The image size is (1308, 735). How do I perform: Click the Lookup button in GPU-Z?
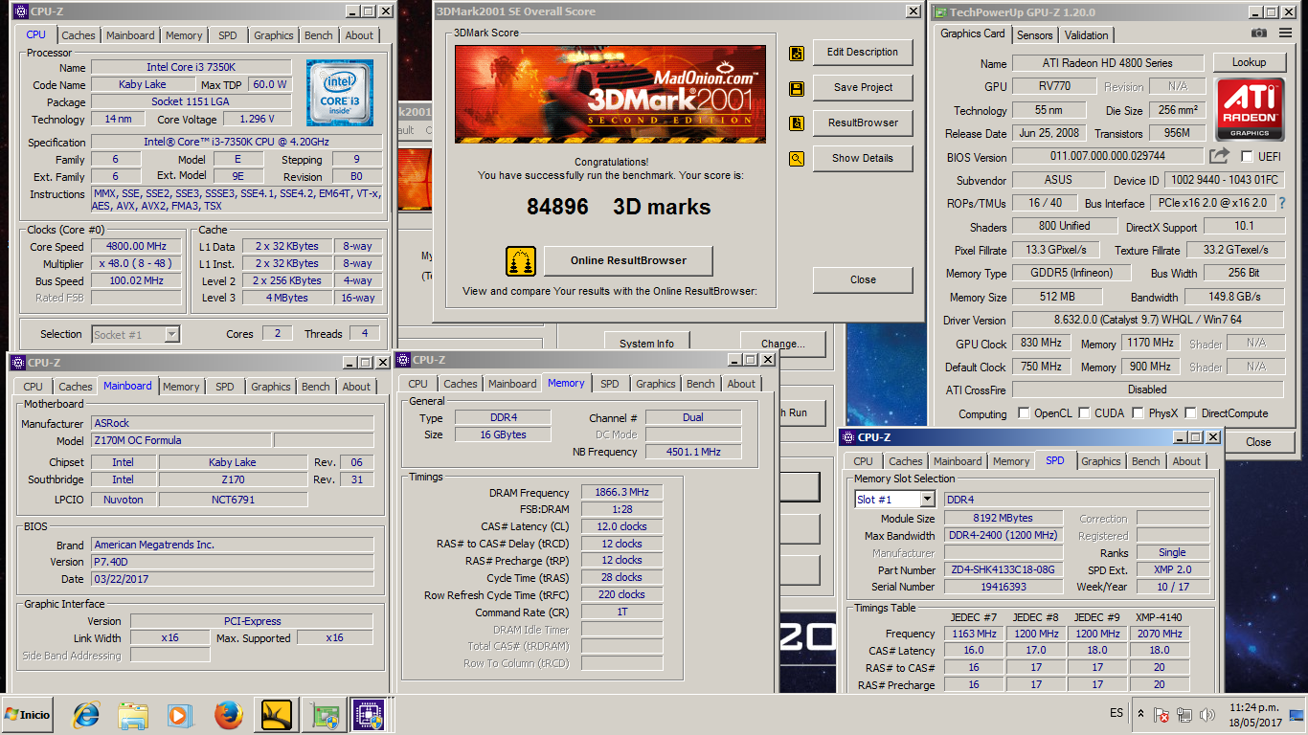click(x=1249, y=62)
